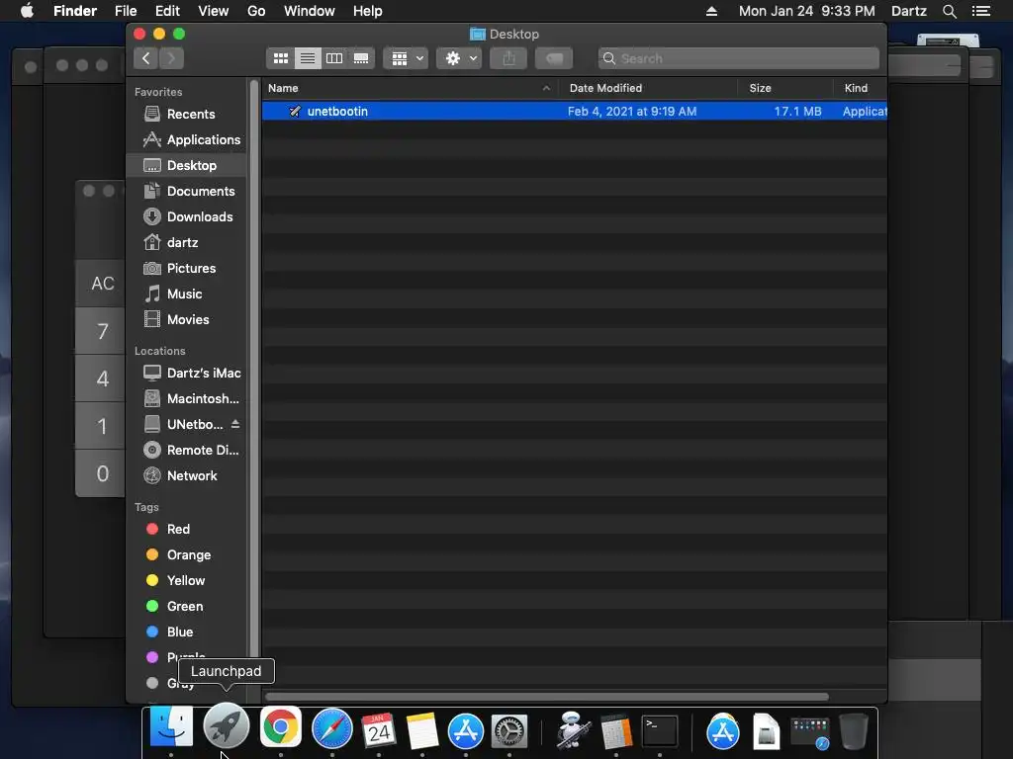Click AC in the Calculator window
The image size is (1013, 759).
[102, 284]
